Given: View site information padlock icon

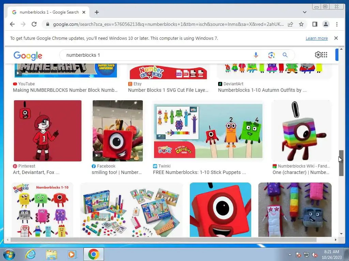Looking at the screenshot, I should [x=47, y=24].
